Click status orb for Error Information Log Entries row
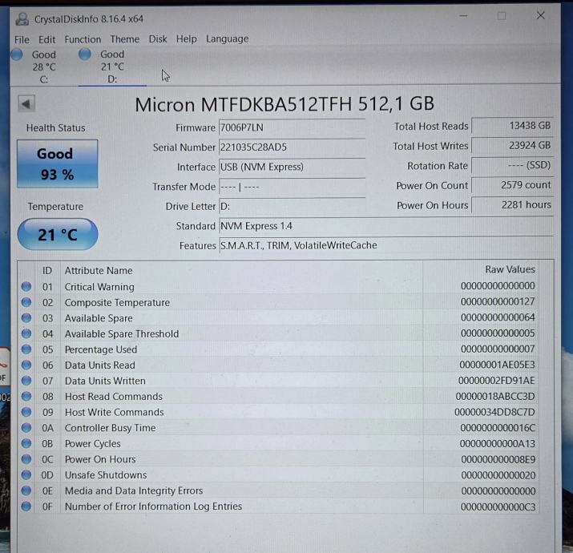 [26, 507]
